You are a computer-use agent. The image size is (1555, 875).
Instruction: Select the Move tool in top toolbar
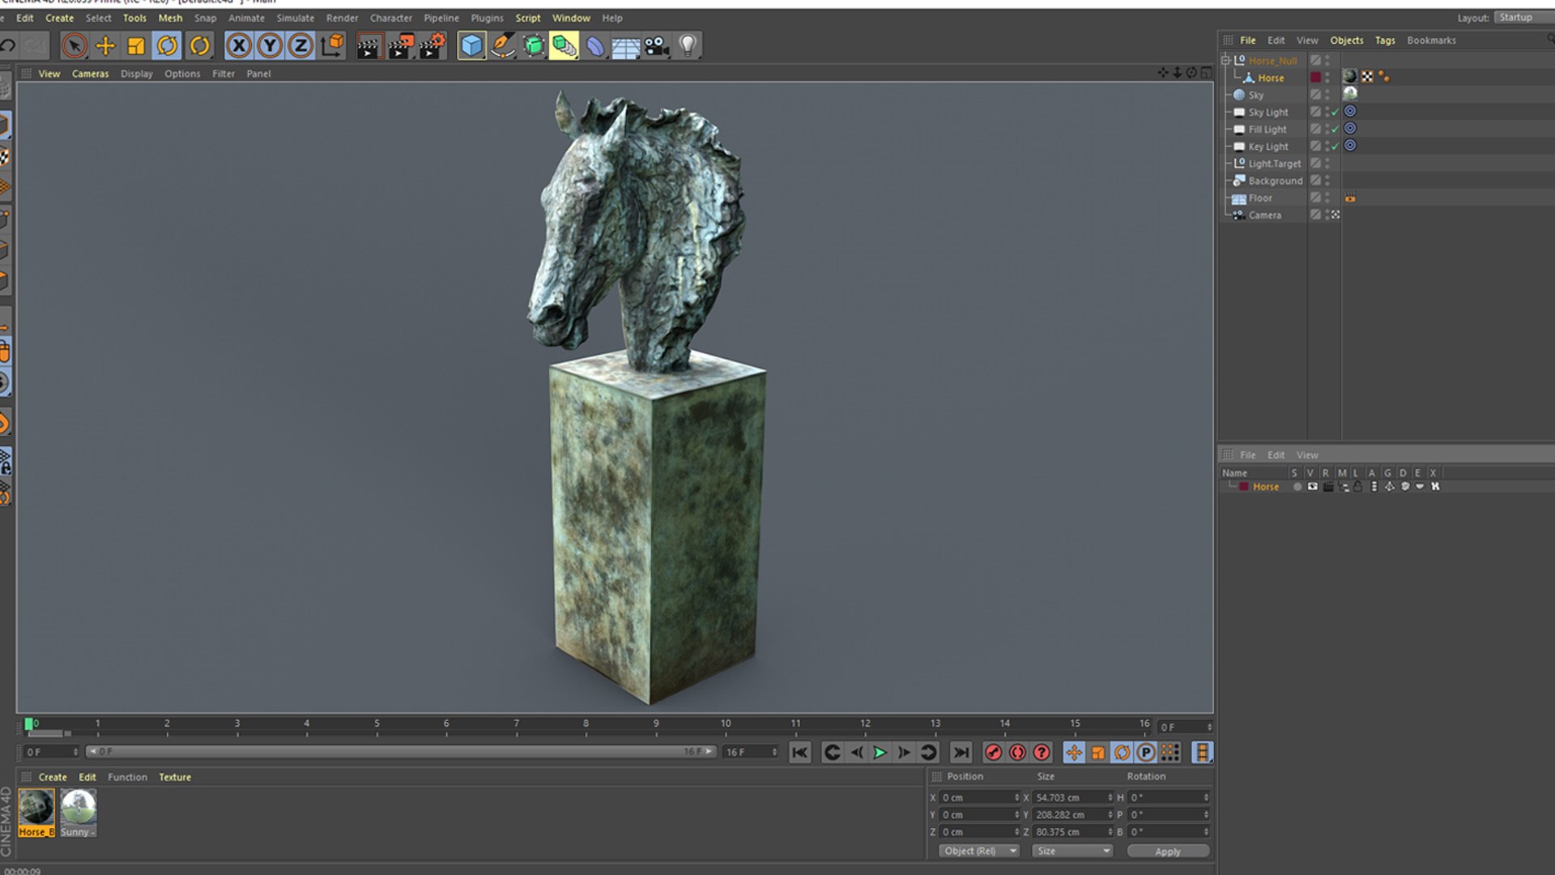tap(105, 46)
